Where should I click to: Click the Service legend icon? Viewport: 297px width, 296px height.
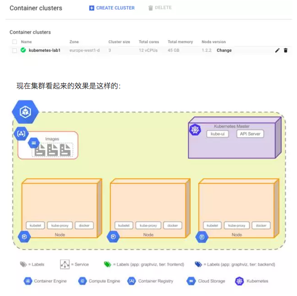click(x=64, y=264)
